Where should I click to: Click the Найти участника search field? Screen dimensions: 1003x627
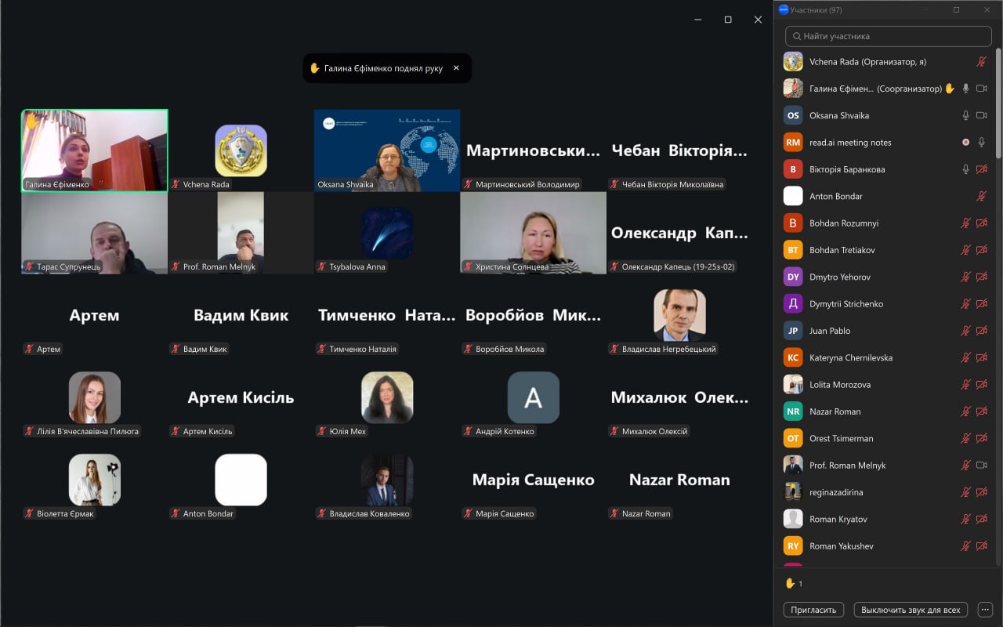(889, 36)
